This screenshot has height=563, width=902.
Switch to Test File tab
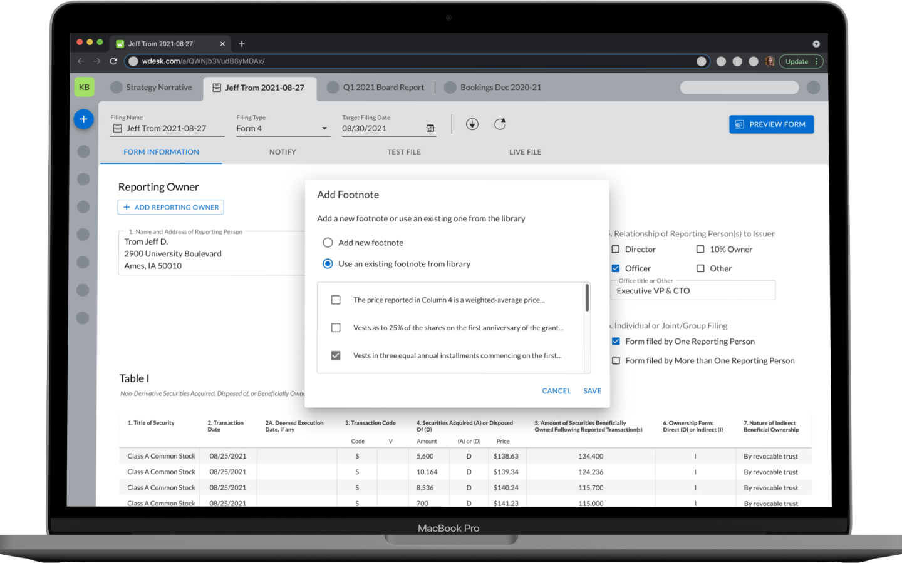click(x=404, y=152)
